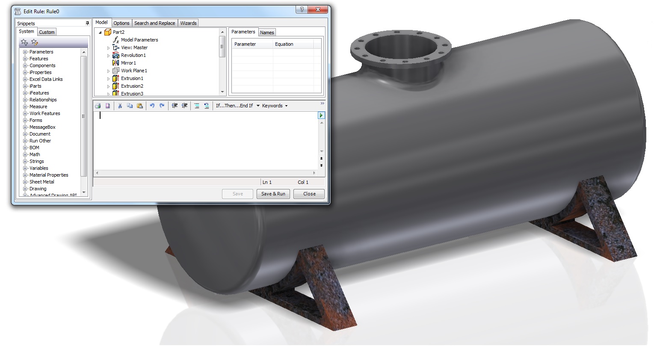The width and height of the screenshot is (654, 346).
Task: Click the pin icon on Snippets panel
Action: [87, 23]
